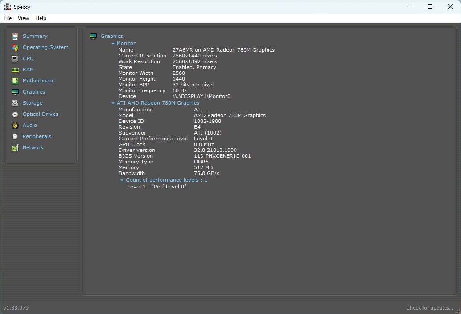Open the File menu
The image size is (461, 314).
tap(8, 18)
